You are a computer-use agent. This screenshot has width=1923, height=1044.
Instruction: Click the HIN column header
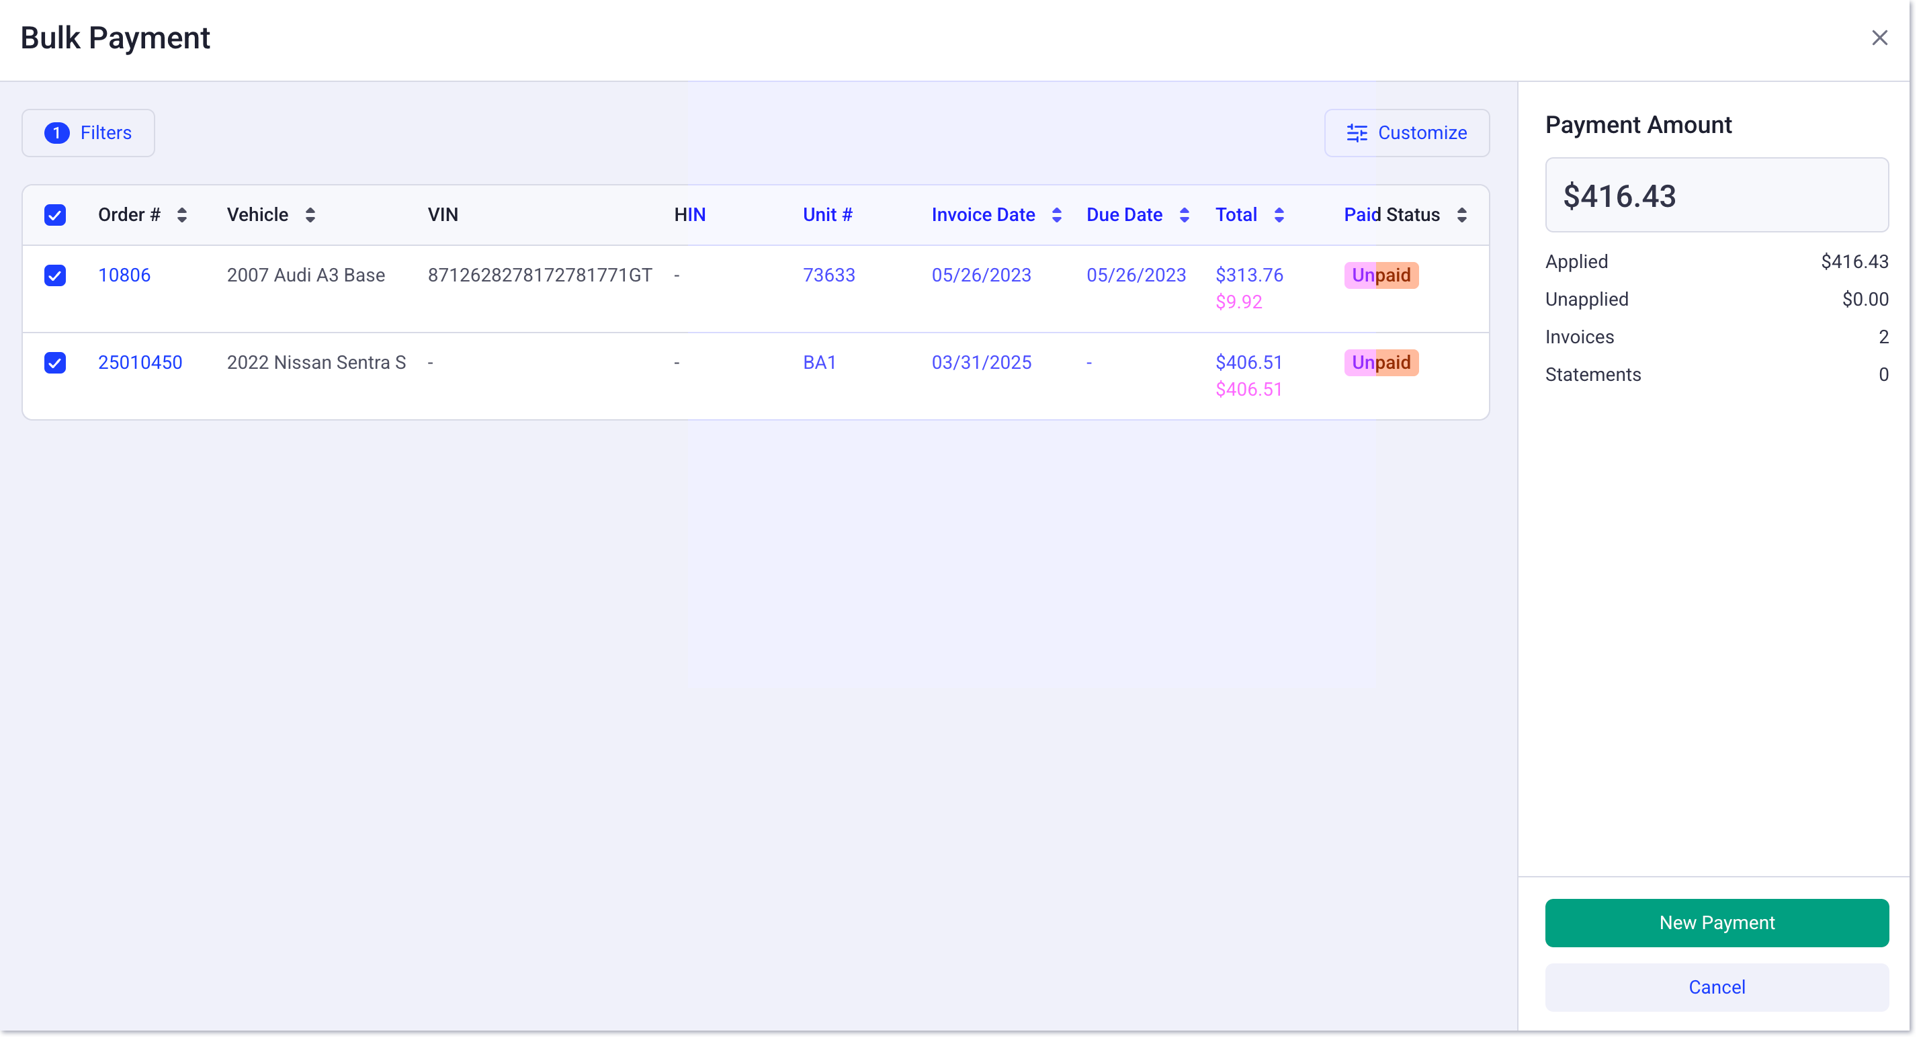(690, 215)
